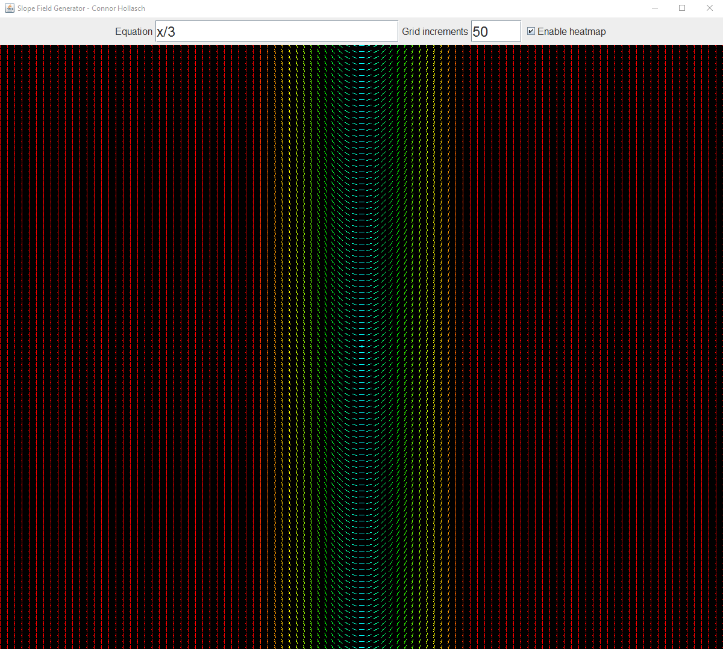Uncheck Enable heatmap to disable coloring
This screenshot has width=723, height=649.
pos(531,31)
